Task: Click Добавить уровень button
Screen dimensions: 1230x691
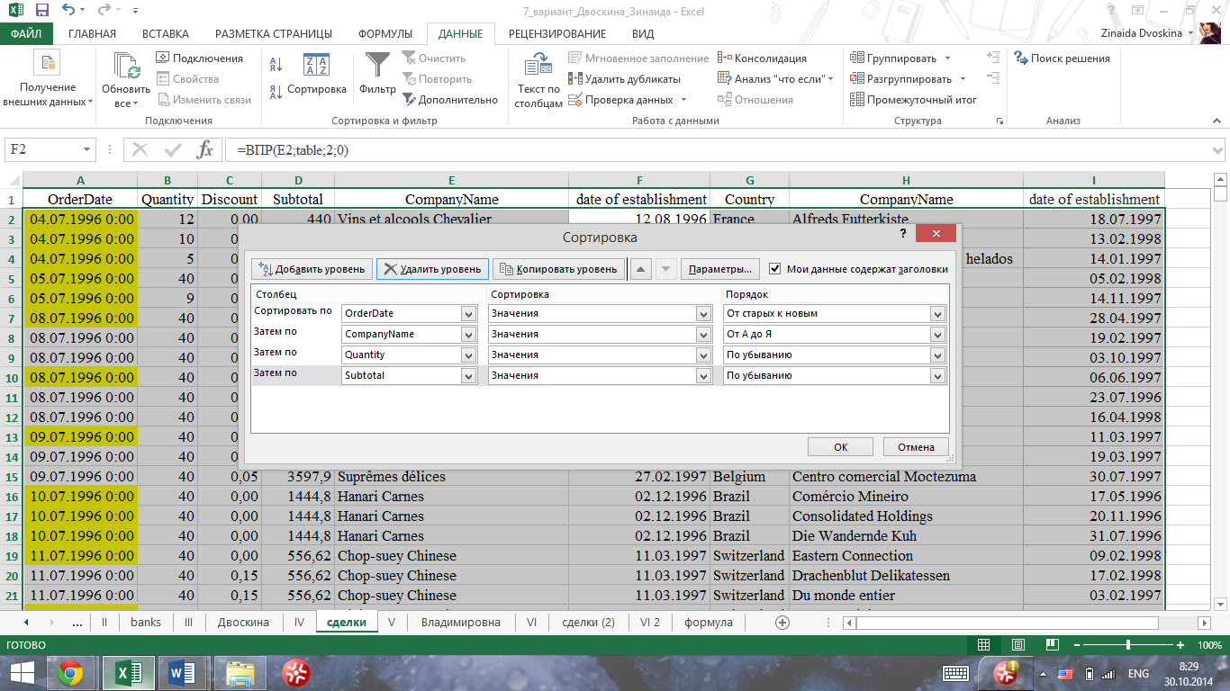Action: 312,269
